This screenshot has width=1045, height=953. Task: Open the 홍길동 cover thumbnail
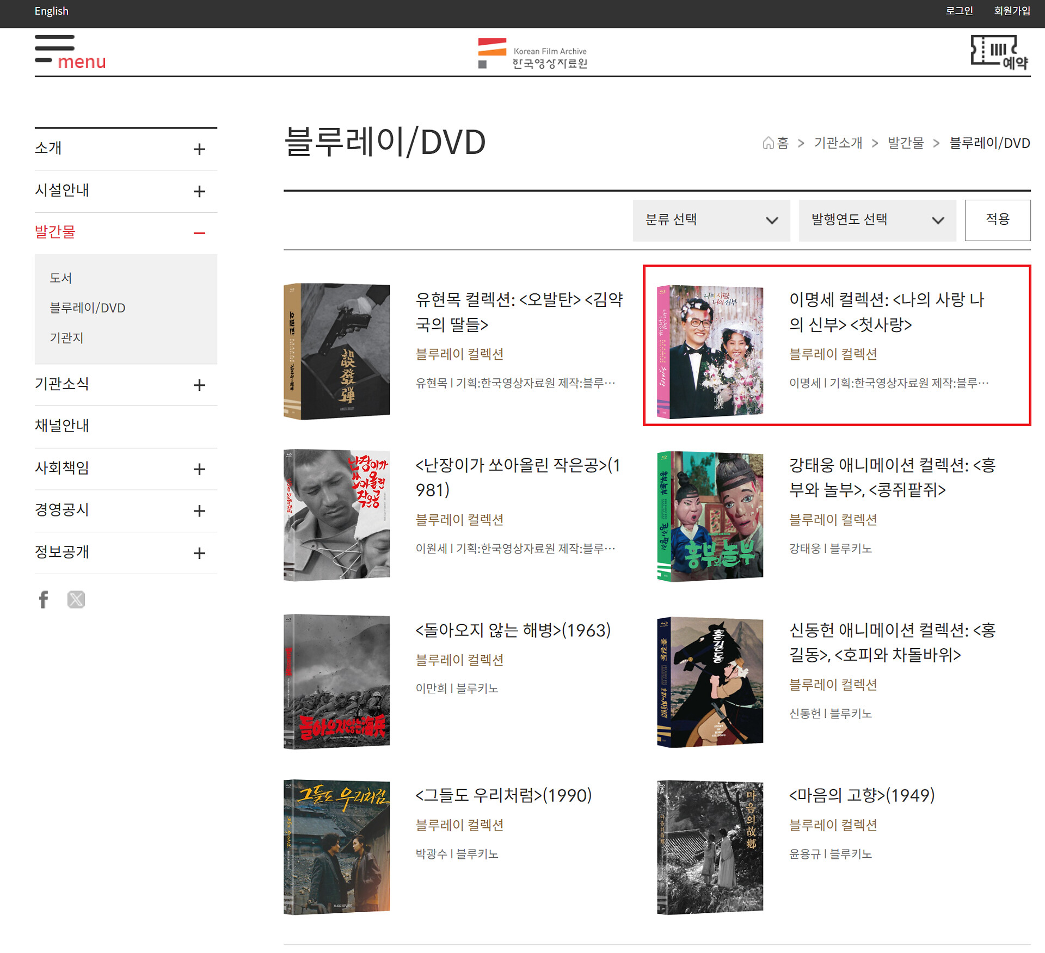[x=710, y=682]
